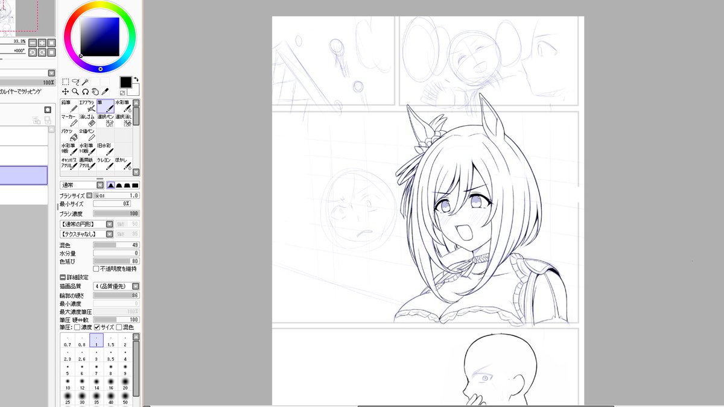Select the rectangular selection tool
The width and height of the screenshot is (724, 407).
[65, 81]
